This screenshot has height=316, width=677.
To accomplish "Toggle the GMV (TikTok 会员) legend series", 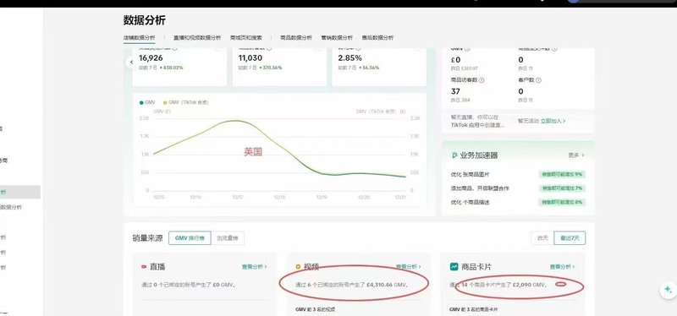I will [x=185, y=102].
